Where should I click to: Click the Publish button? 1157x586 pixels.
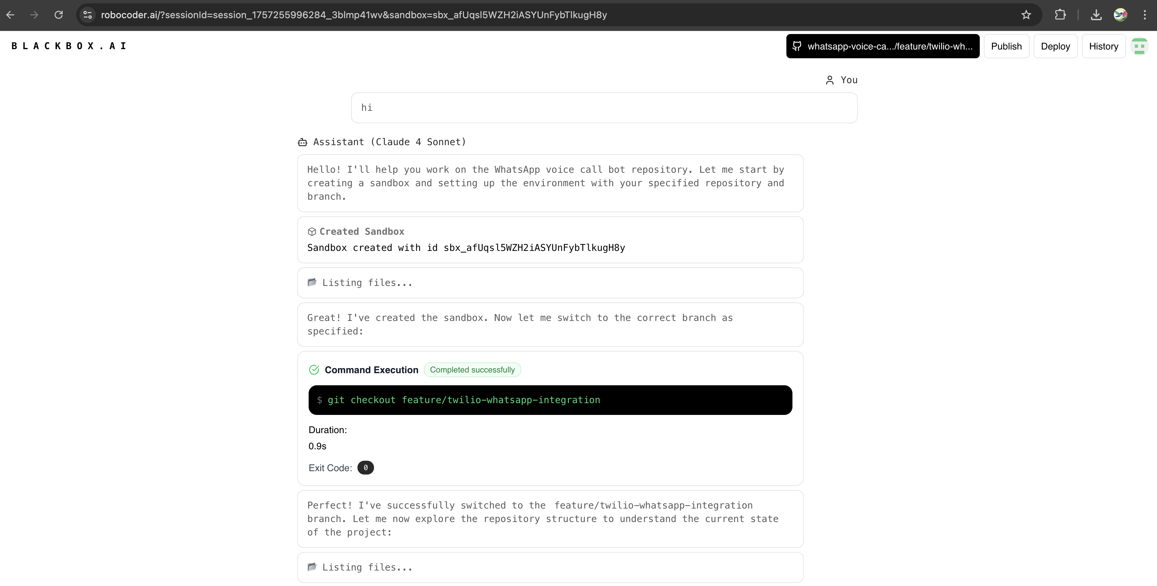pyautogui.click(x=1006, y=46)
